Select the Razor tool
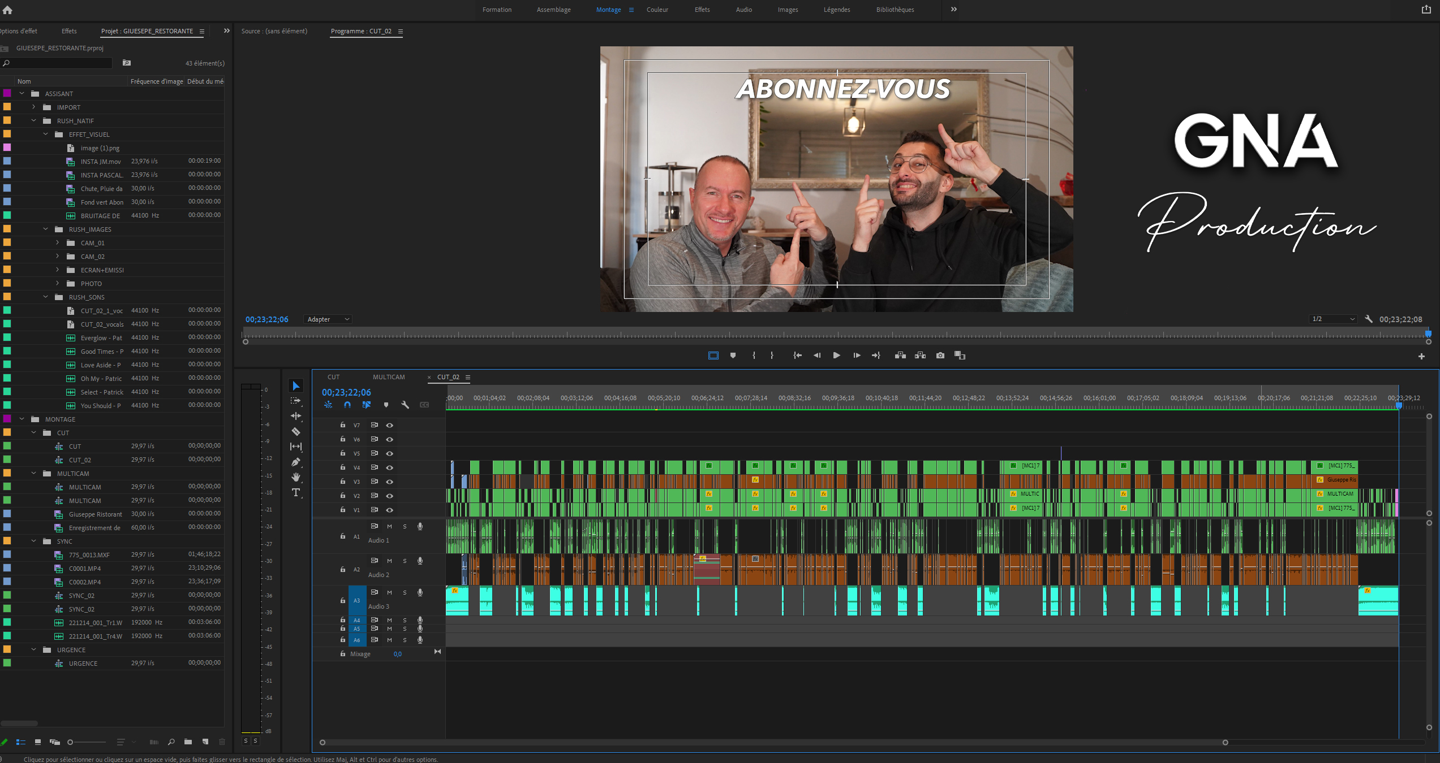Viewport: 1440px width, 763px height. pyautogui.click(x=296, y=431)
